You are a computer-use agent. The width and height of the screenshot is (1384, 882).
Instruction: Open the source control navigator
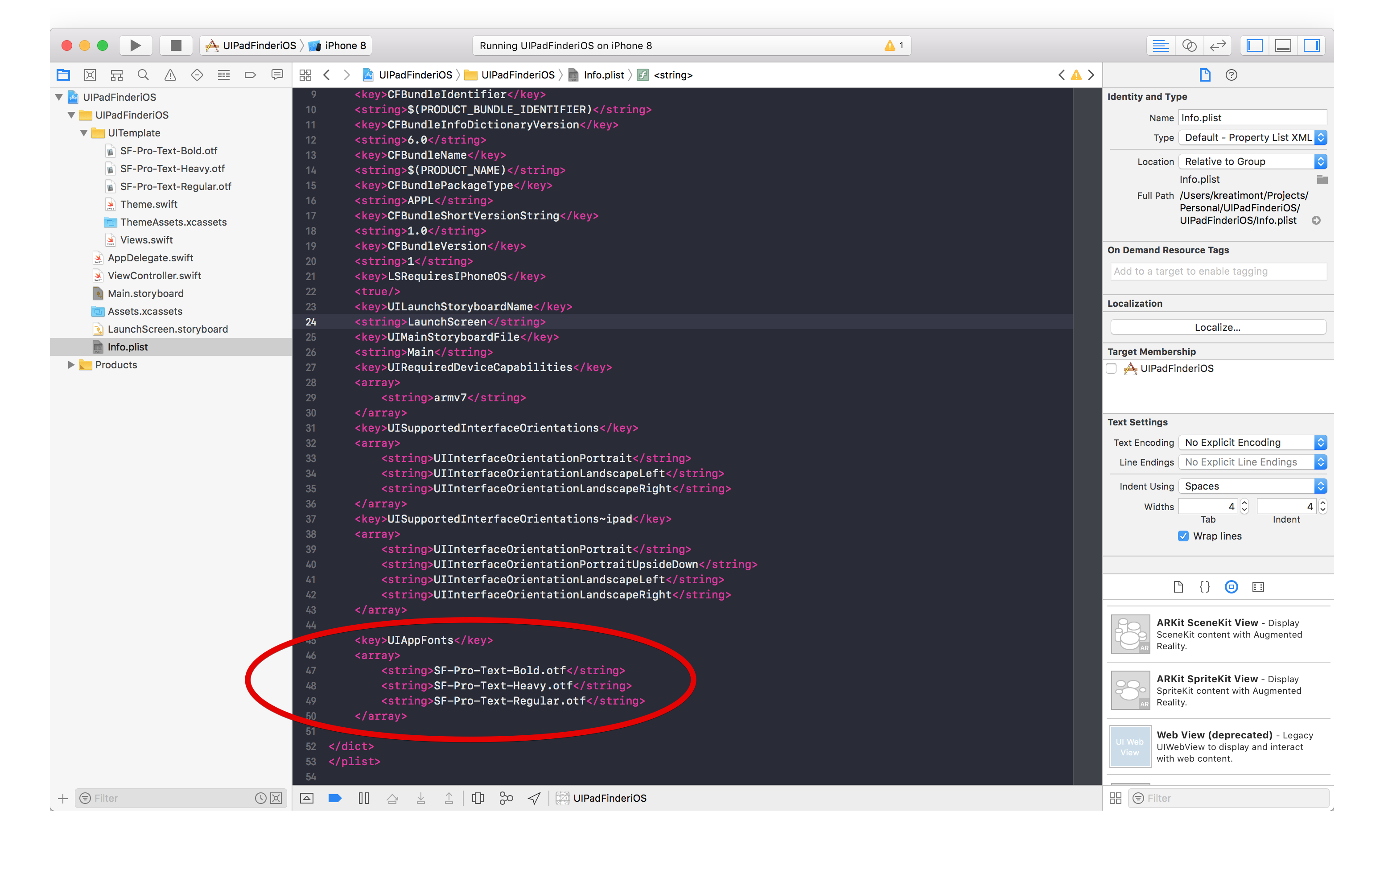pos(90,75)
